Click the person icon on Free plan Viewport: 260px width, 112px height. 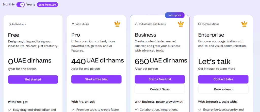[x=10, y=24]
